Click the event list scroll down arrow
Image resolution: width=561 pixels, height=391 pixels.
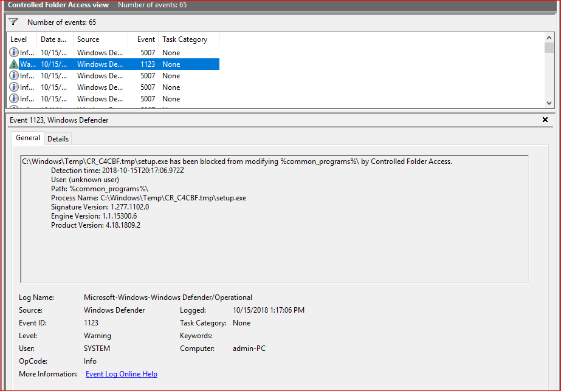(549, 103)
